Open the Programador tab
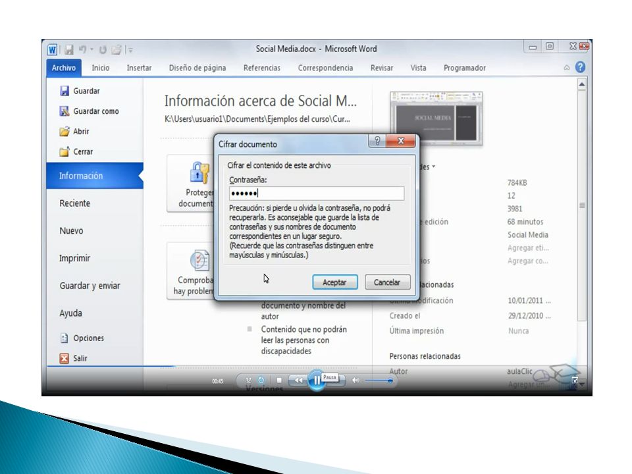Image resolution: width=632 pixels, height=474 pixels. tap(465, 68)
